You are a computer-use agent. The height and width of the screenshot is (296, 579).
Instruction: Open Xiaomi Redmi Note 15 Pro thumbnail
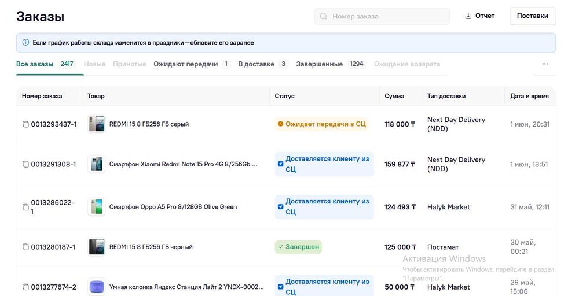coord(96,164)
